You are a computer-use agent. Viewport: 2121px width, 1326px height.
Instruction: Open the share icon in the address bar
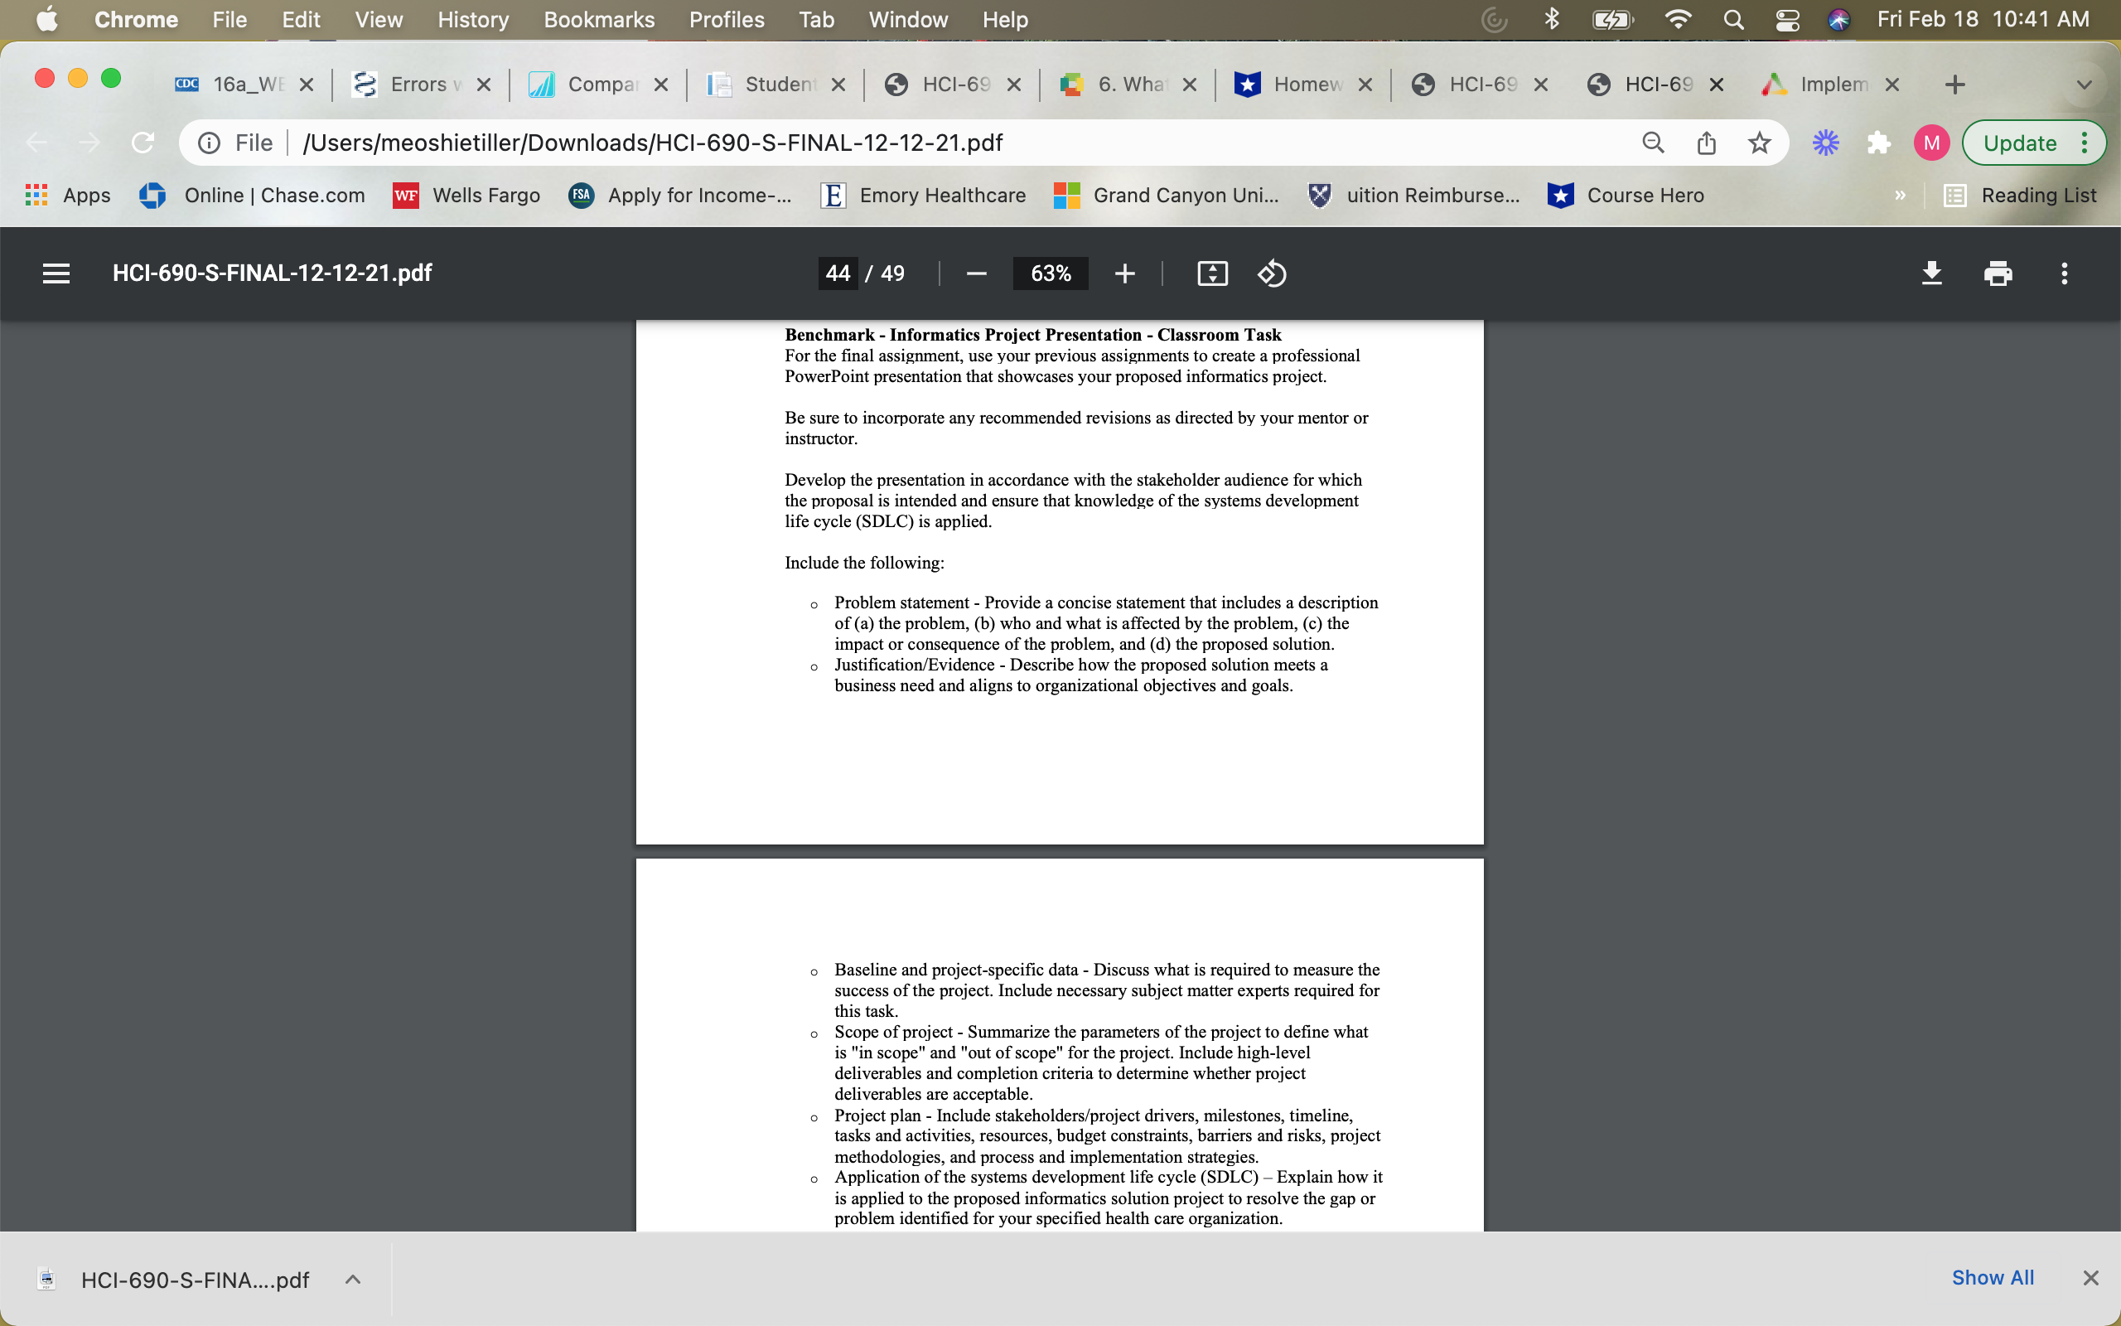(x=1707, y=142)
